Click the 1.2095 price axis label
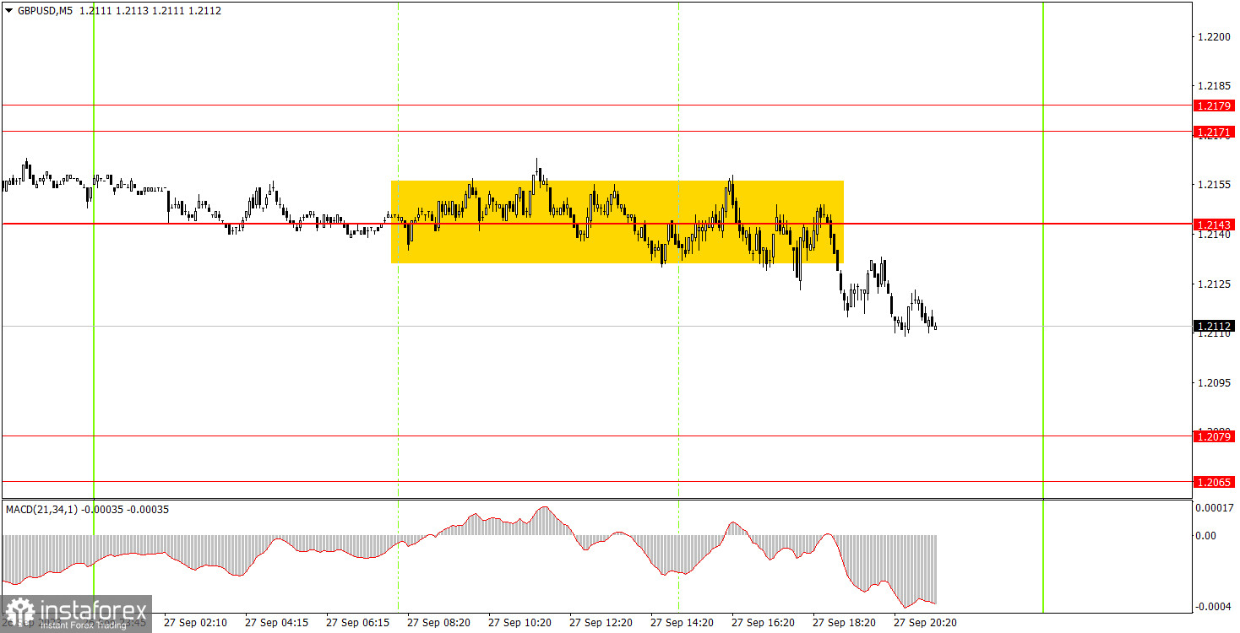Viewport: 1240px width, 633px height. click(x=1213, y=383)
